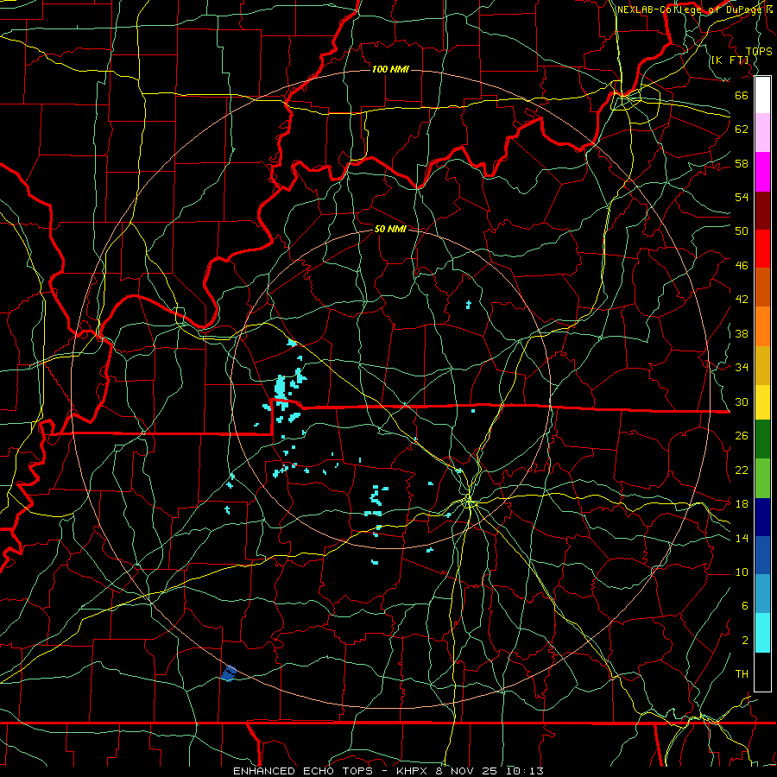Click the white swatch in the tops legend
This screenshot has height=777, width=777.
click(x=762, y=95)
